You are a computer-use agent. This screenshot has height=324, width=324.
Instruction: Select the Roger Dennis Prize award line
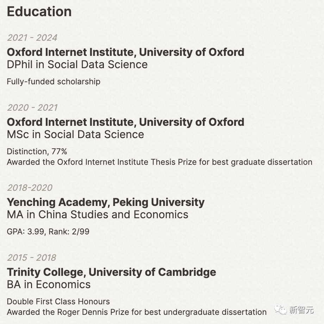tap(137, 312)
